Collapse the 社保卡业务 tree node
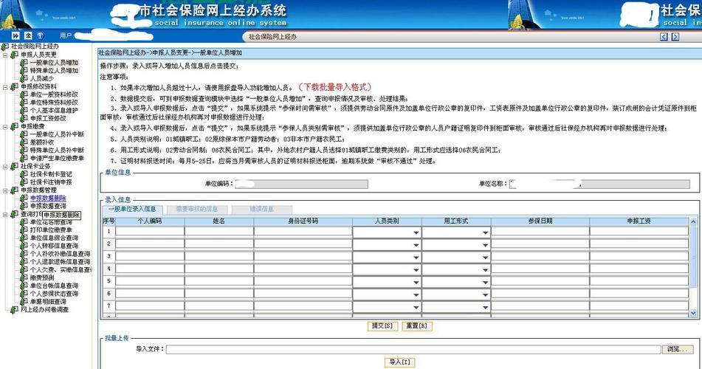Image resolution: width=702 pixels, height=369 pixels. (5, 166)
